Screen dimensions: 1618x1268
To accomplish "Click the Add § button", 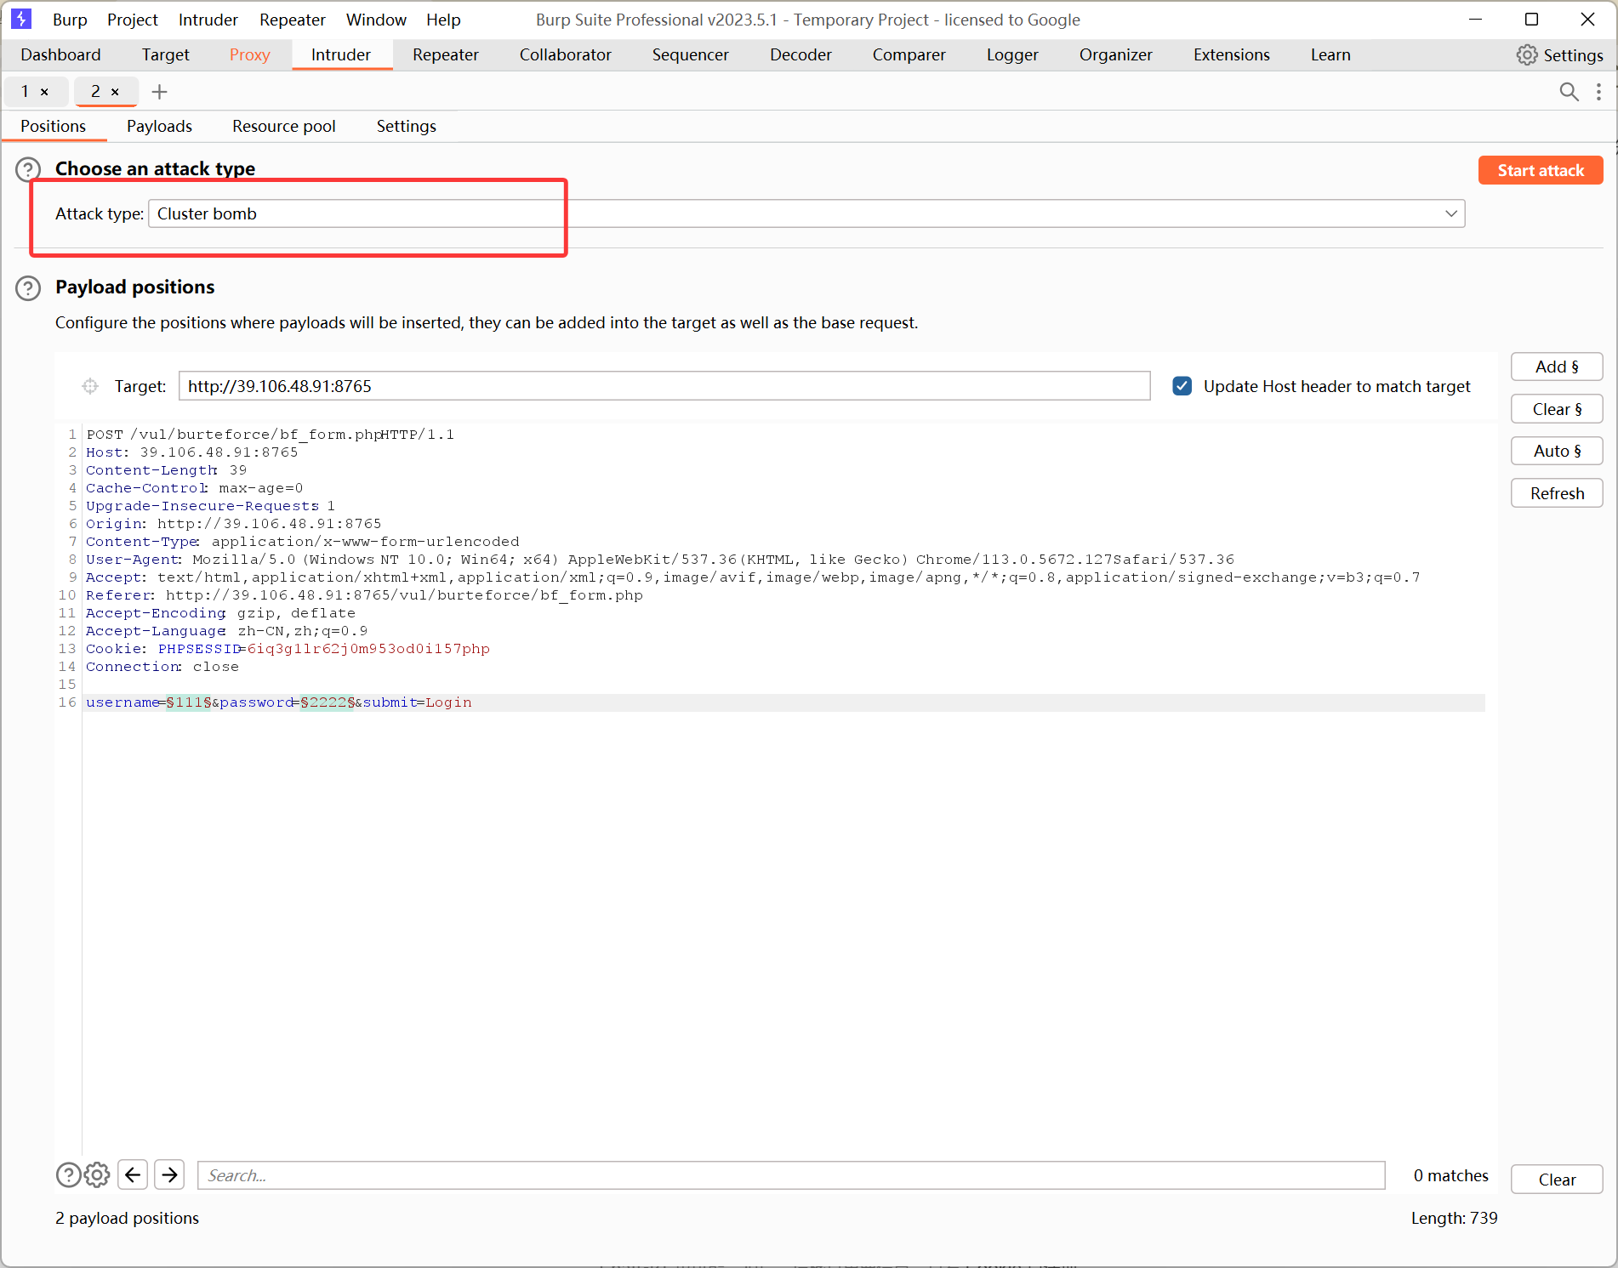I will [1557, 367].
